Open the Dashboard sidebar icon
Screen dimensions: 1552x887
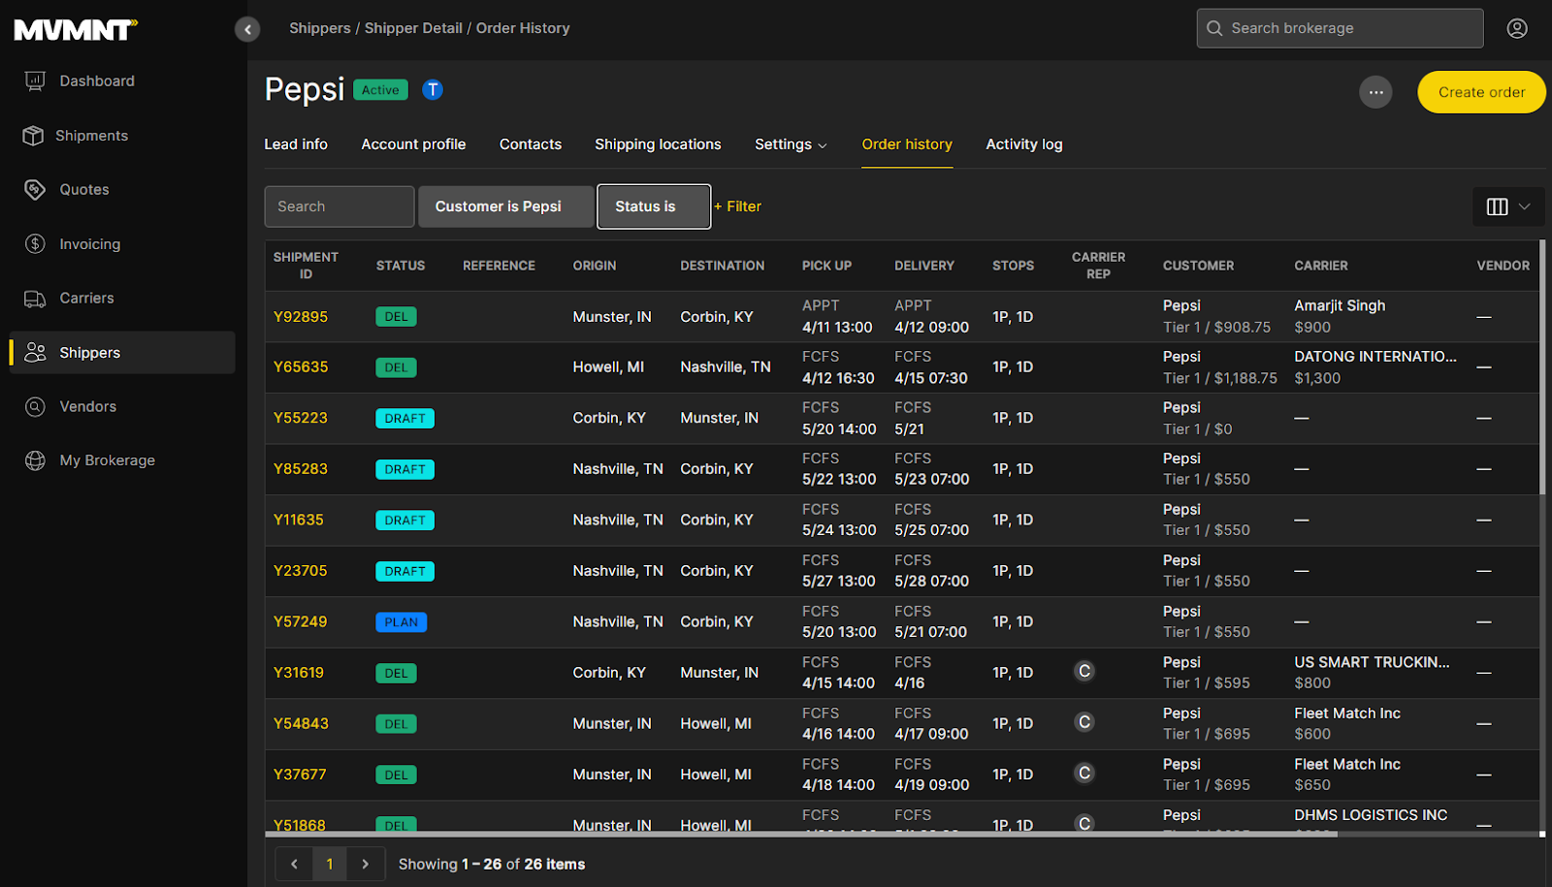coord(35,81)
